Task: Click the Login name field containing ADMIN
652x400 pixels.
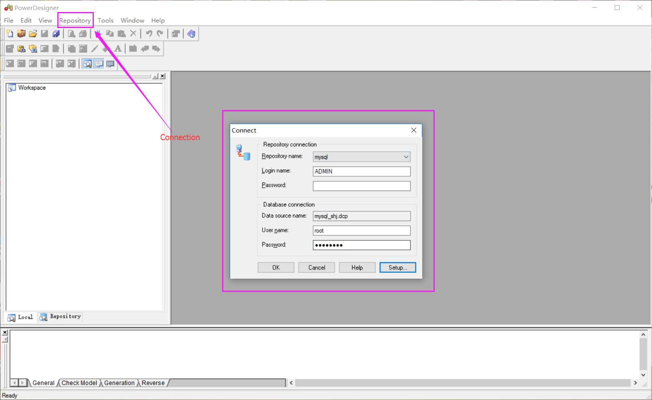Action: pos(362,171)
